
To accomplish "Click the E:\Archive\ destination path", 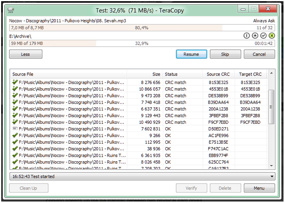I will click(20, 37).
